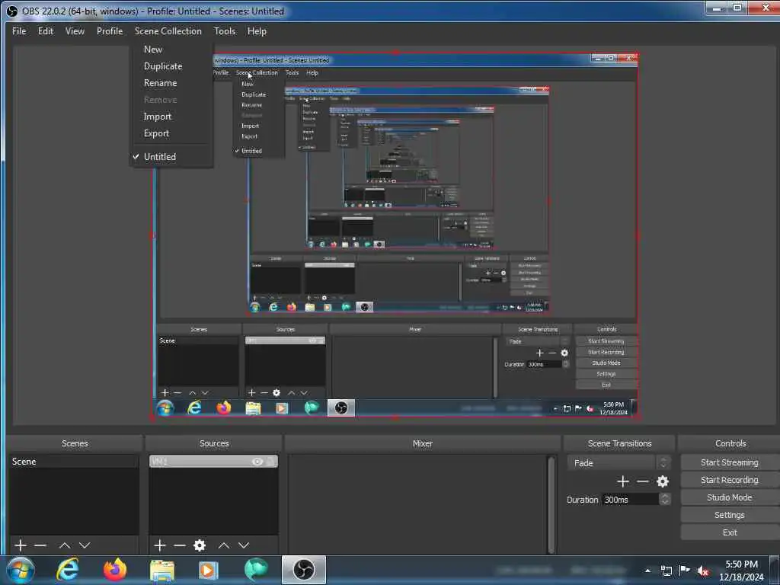
Task: Add a scene transition with plus icon
Action: point(623,481)
